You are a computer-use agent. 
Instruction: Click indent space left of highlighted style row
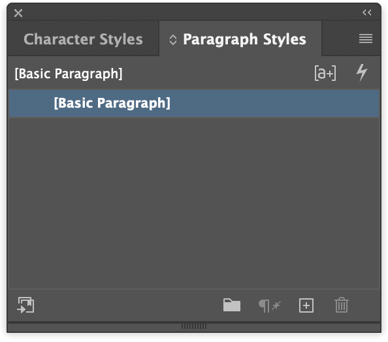pos(31,103)
